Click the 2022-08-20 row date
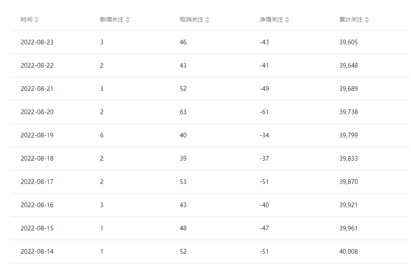The height and width of the screenshot is (271, 411). 37,112
